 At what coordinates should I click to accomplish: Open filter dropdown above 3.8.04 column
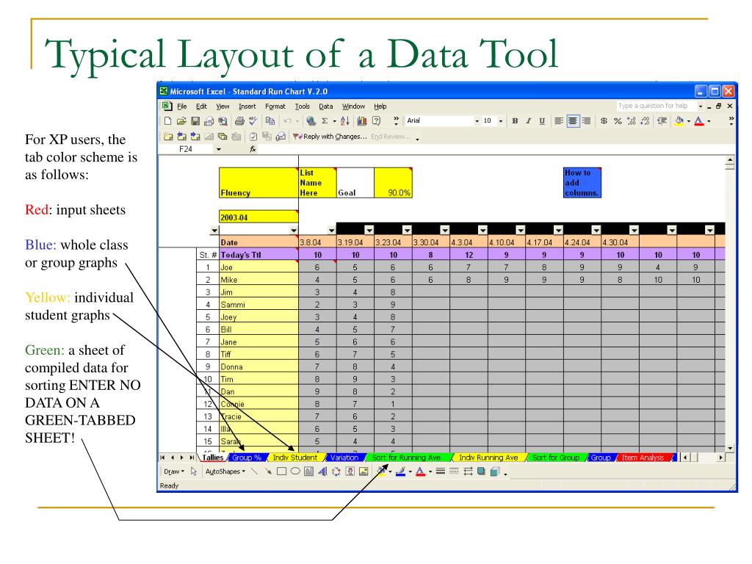click(331, 230)
